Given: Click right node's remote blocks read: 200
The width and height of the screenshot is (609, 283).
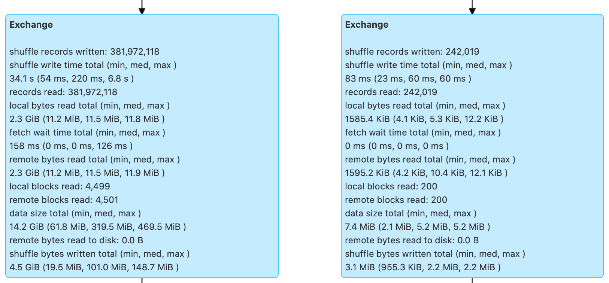Looking at the screenshot, I should (396, 200).
